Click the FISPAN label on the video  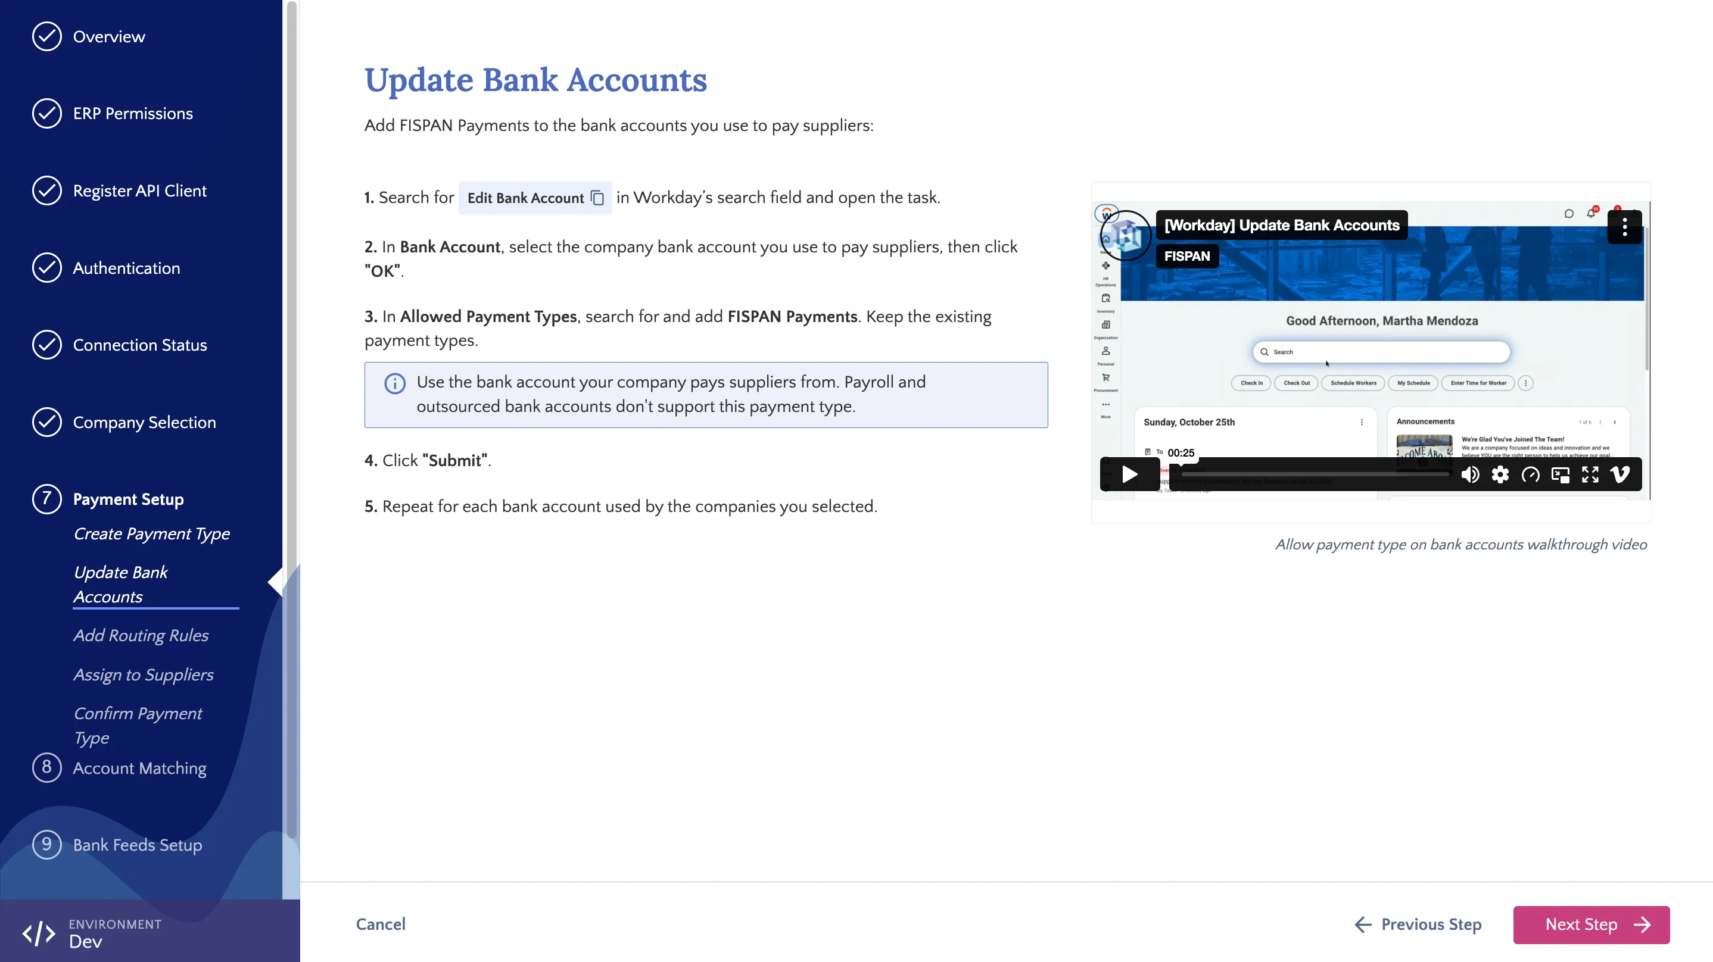[1187, 256]
